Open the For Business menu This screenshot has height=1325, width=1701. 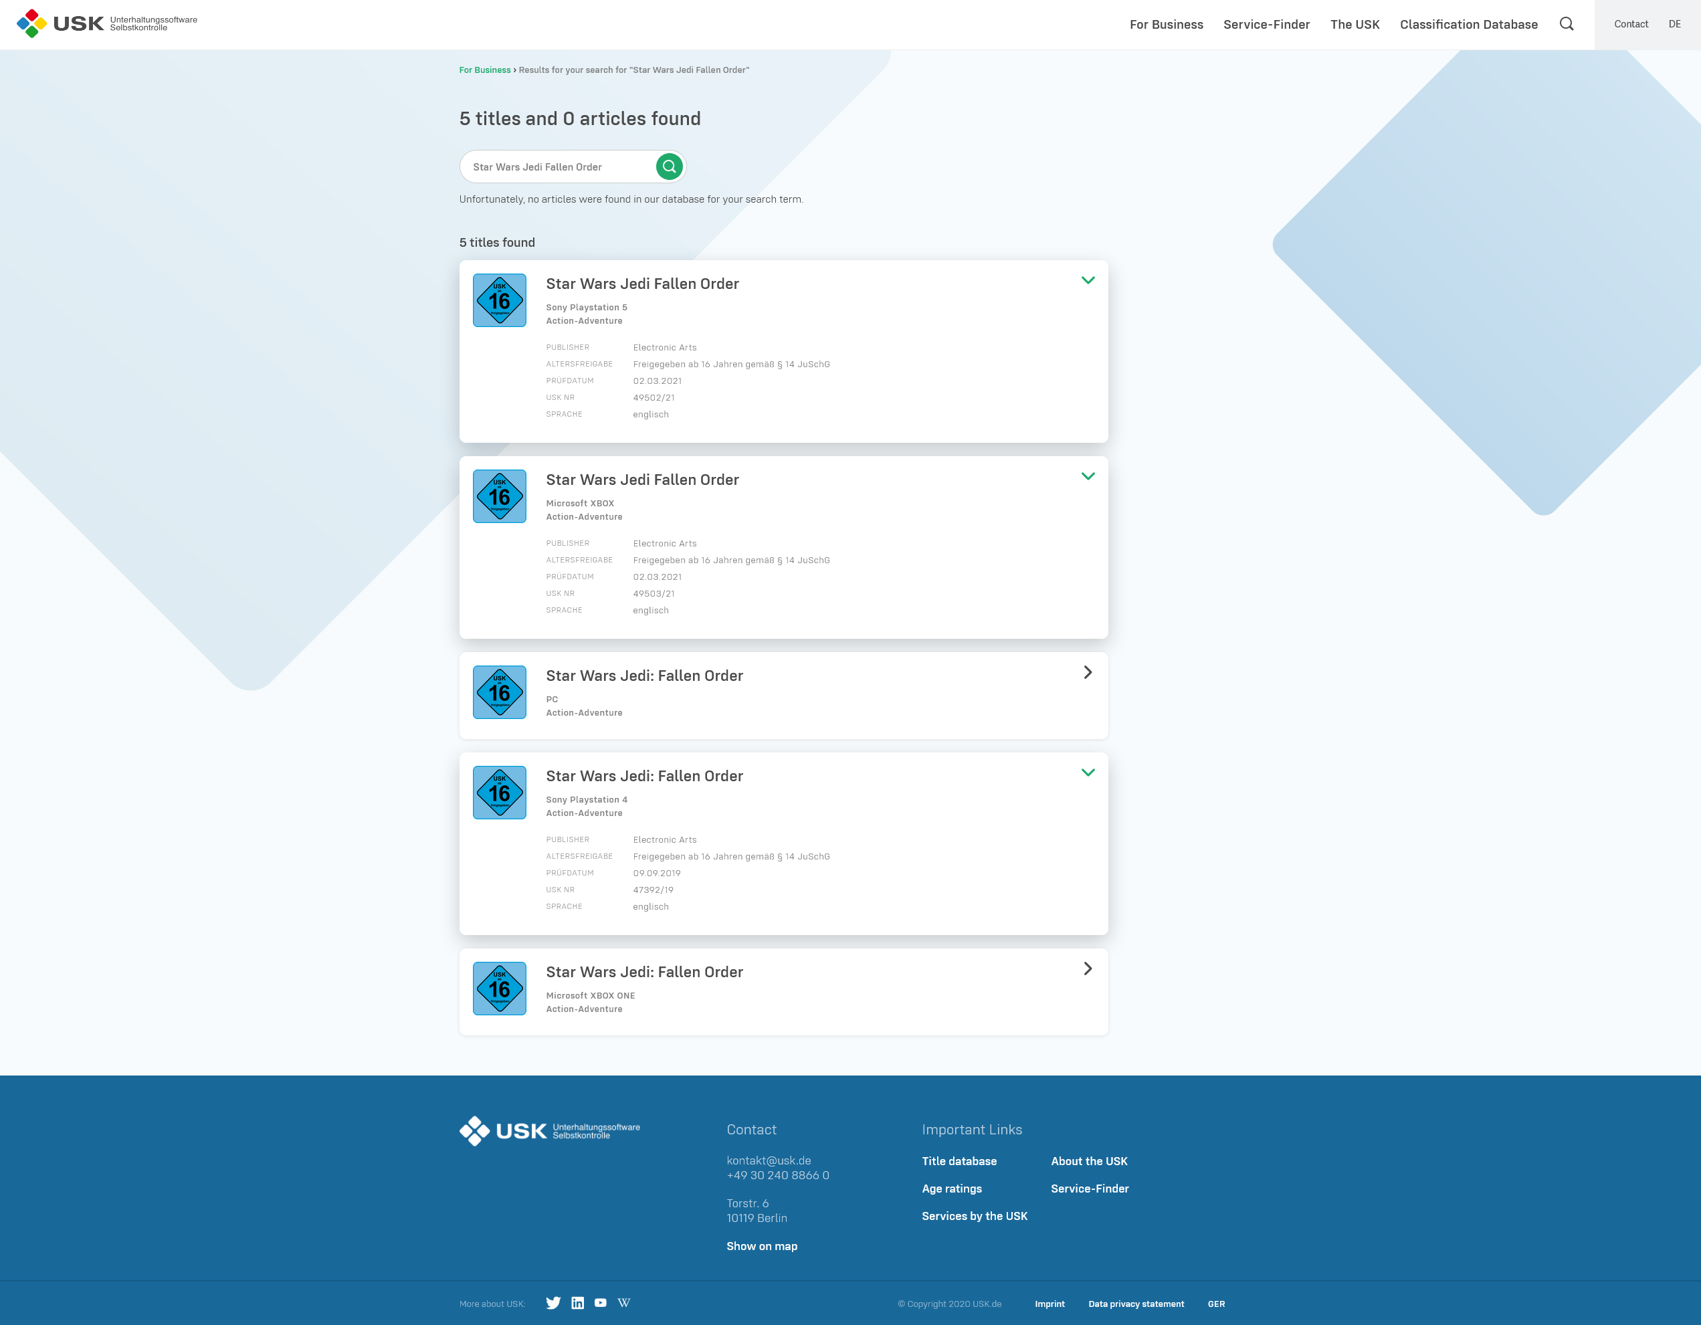[1166, 24]
